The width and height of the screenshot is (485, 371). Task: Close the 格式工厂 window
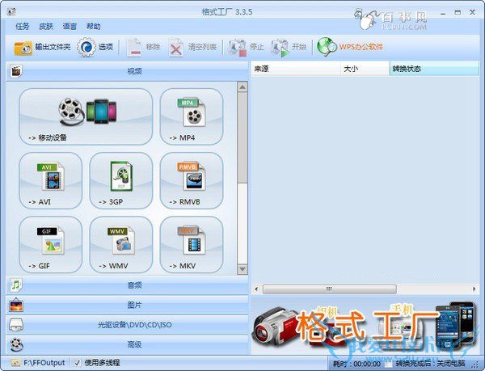click(472, 12)
